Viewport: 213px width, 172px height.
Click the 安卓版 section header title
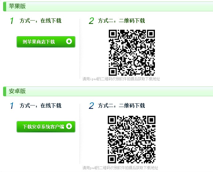coord(17,91)
